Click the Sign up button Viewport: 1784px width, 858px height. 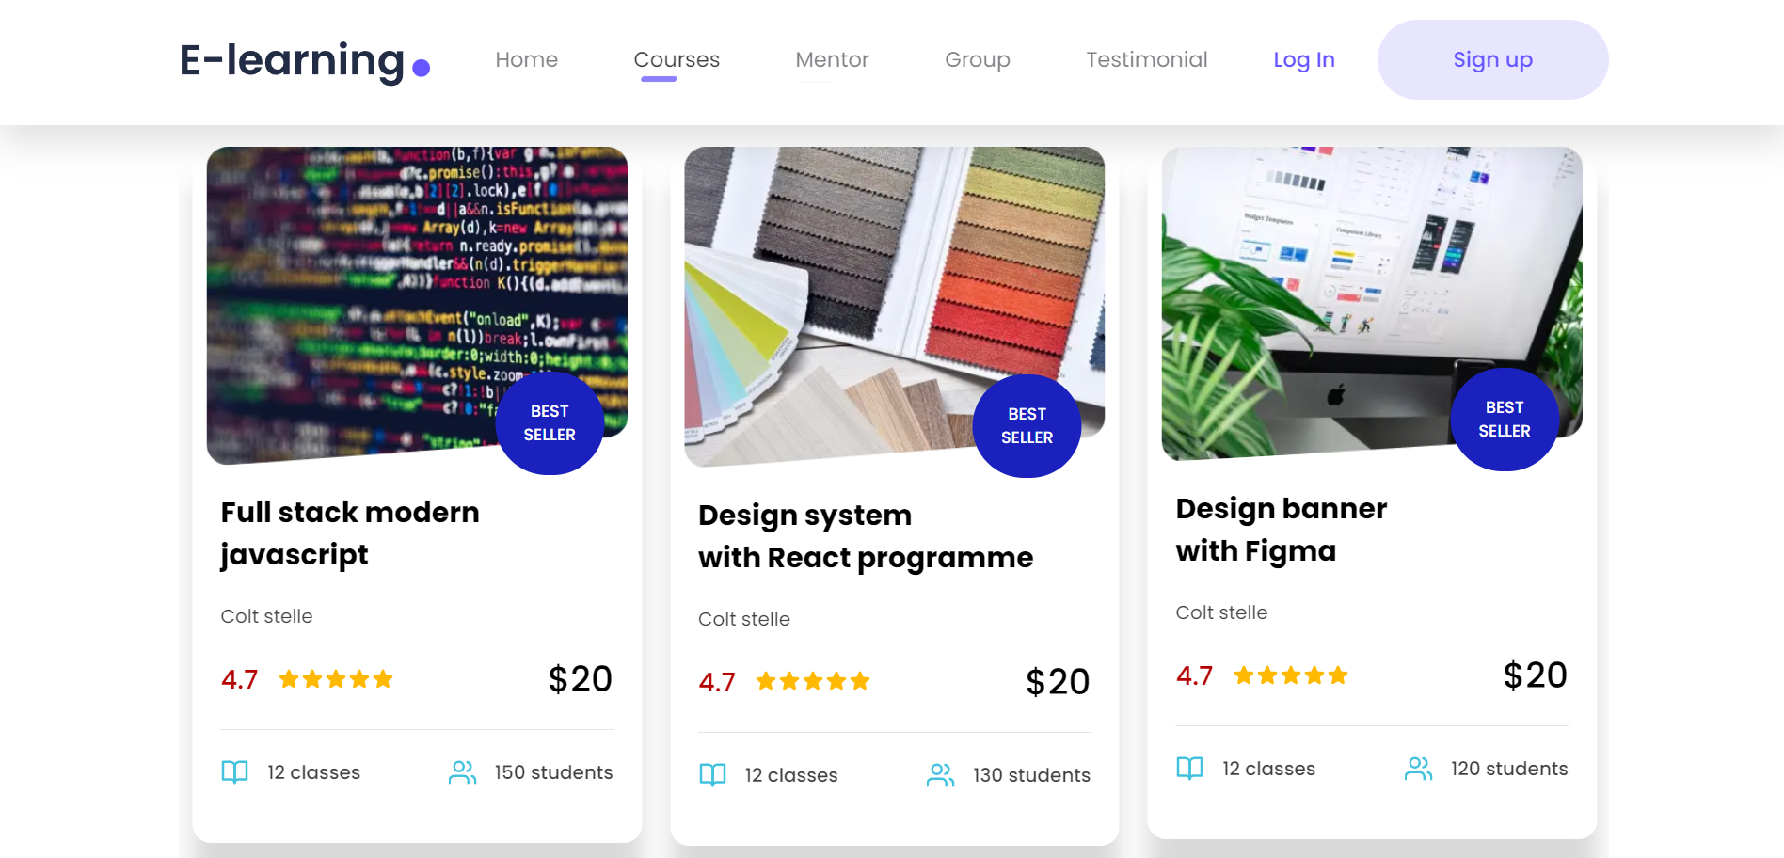[1492, 59]
